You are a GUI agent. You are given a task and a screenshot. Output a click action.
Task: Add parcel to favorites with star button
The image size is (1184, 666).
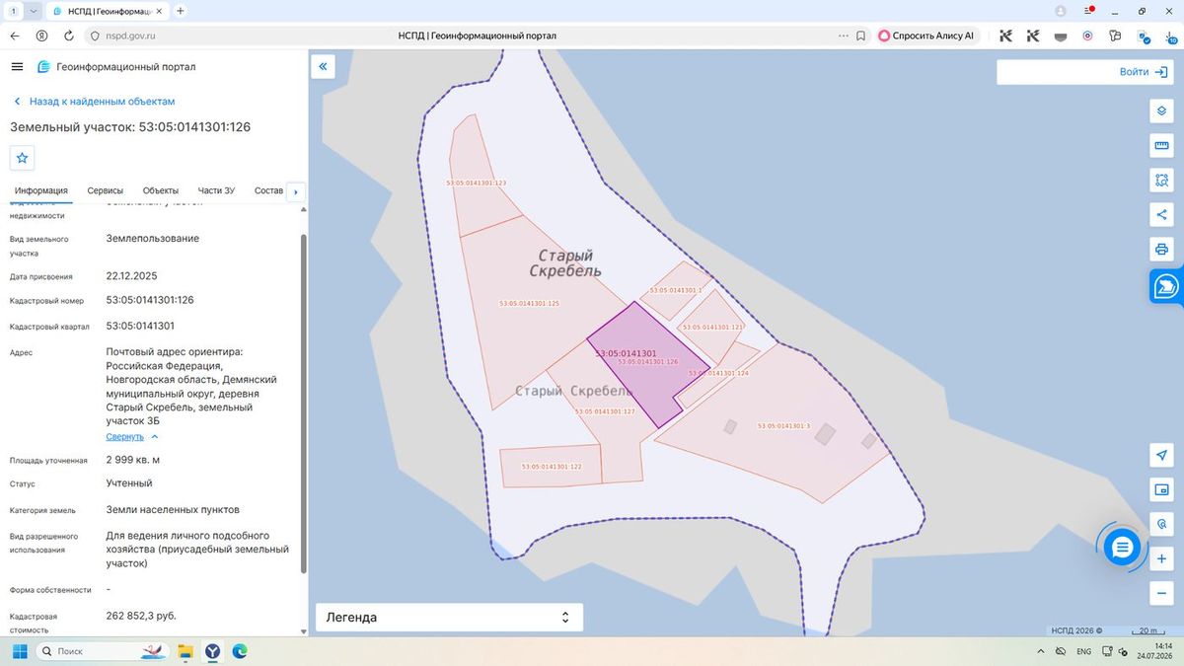(x=22, y=158)
